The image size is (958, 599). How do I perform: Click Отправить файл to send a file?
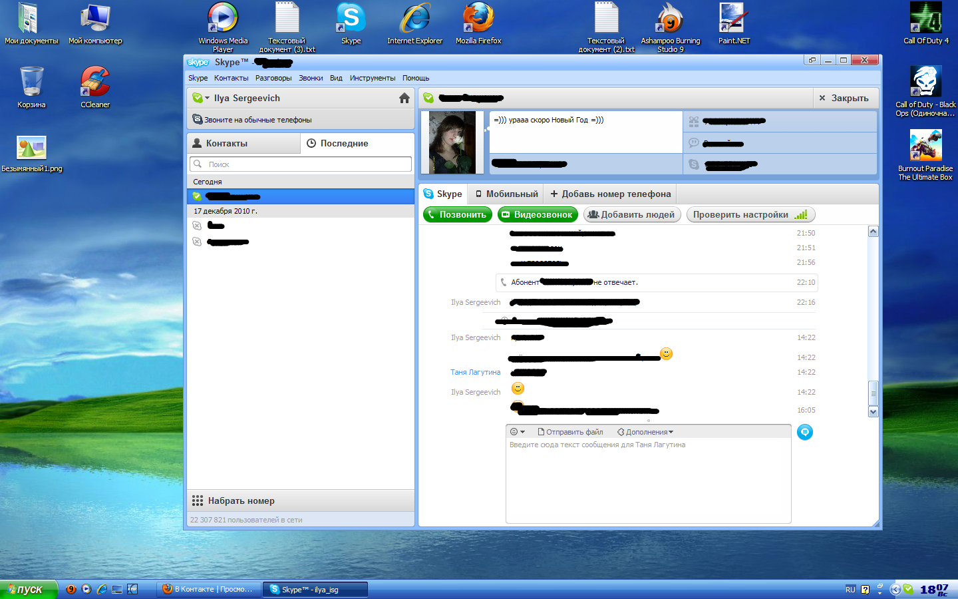570,432
